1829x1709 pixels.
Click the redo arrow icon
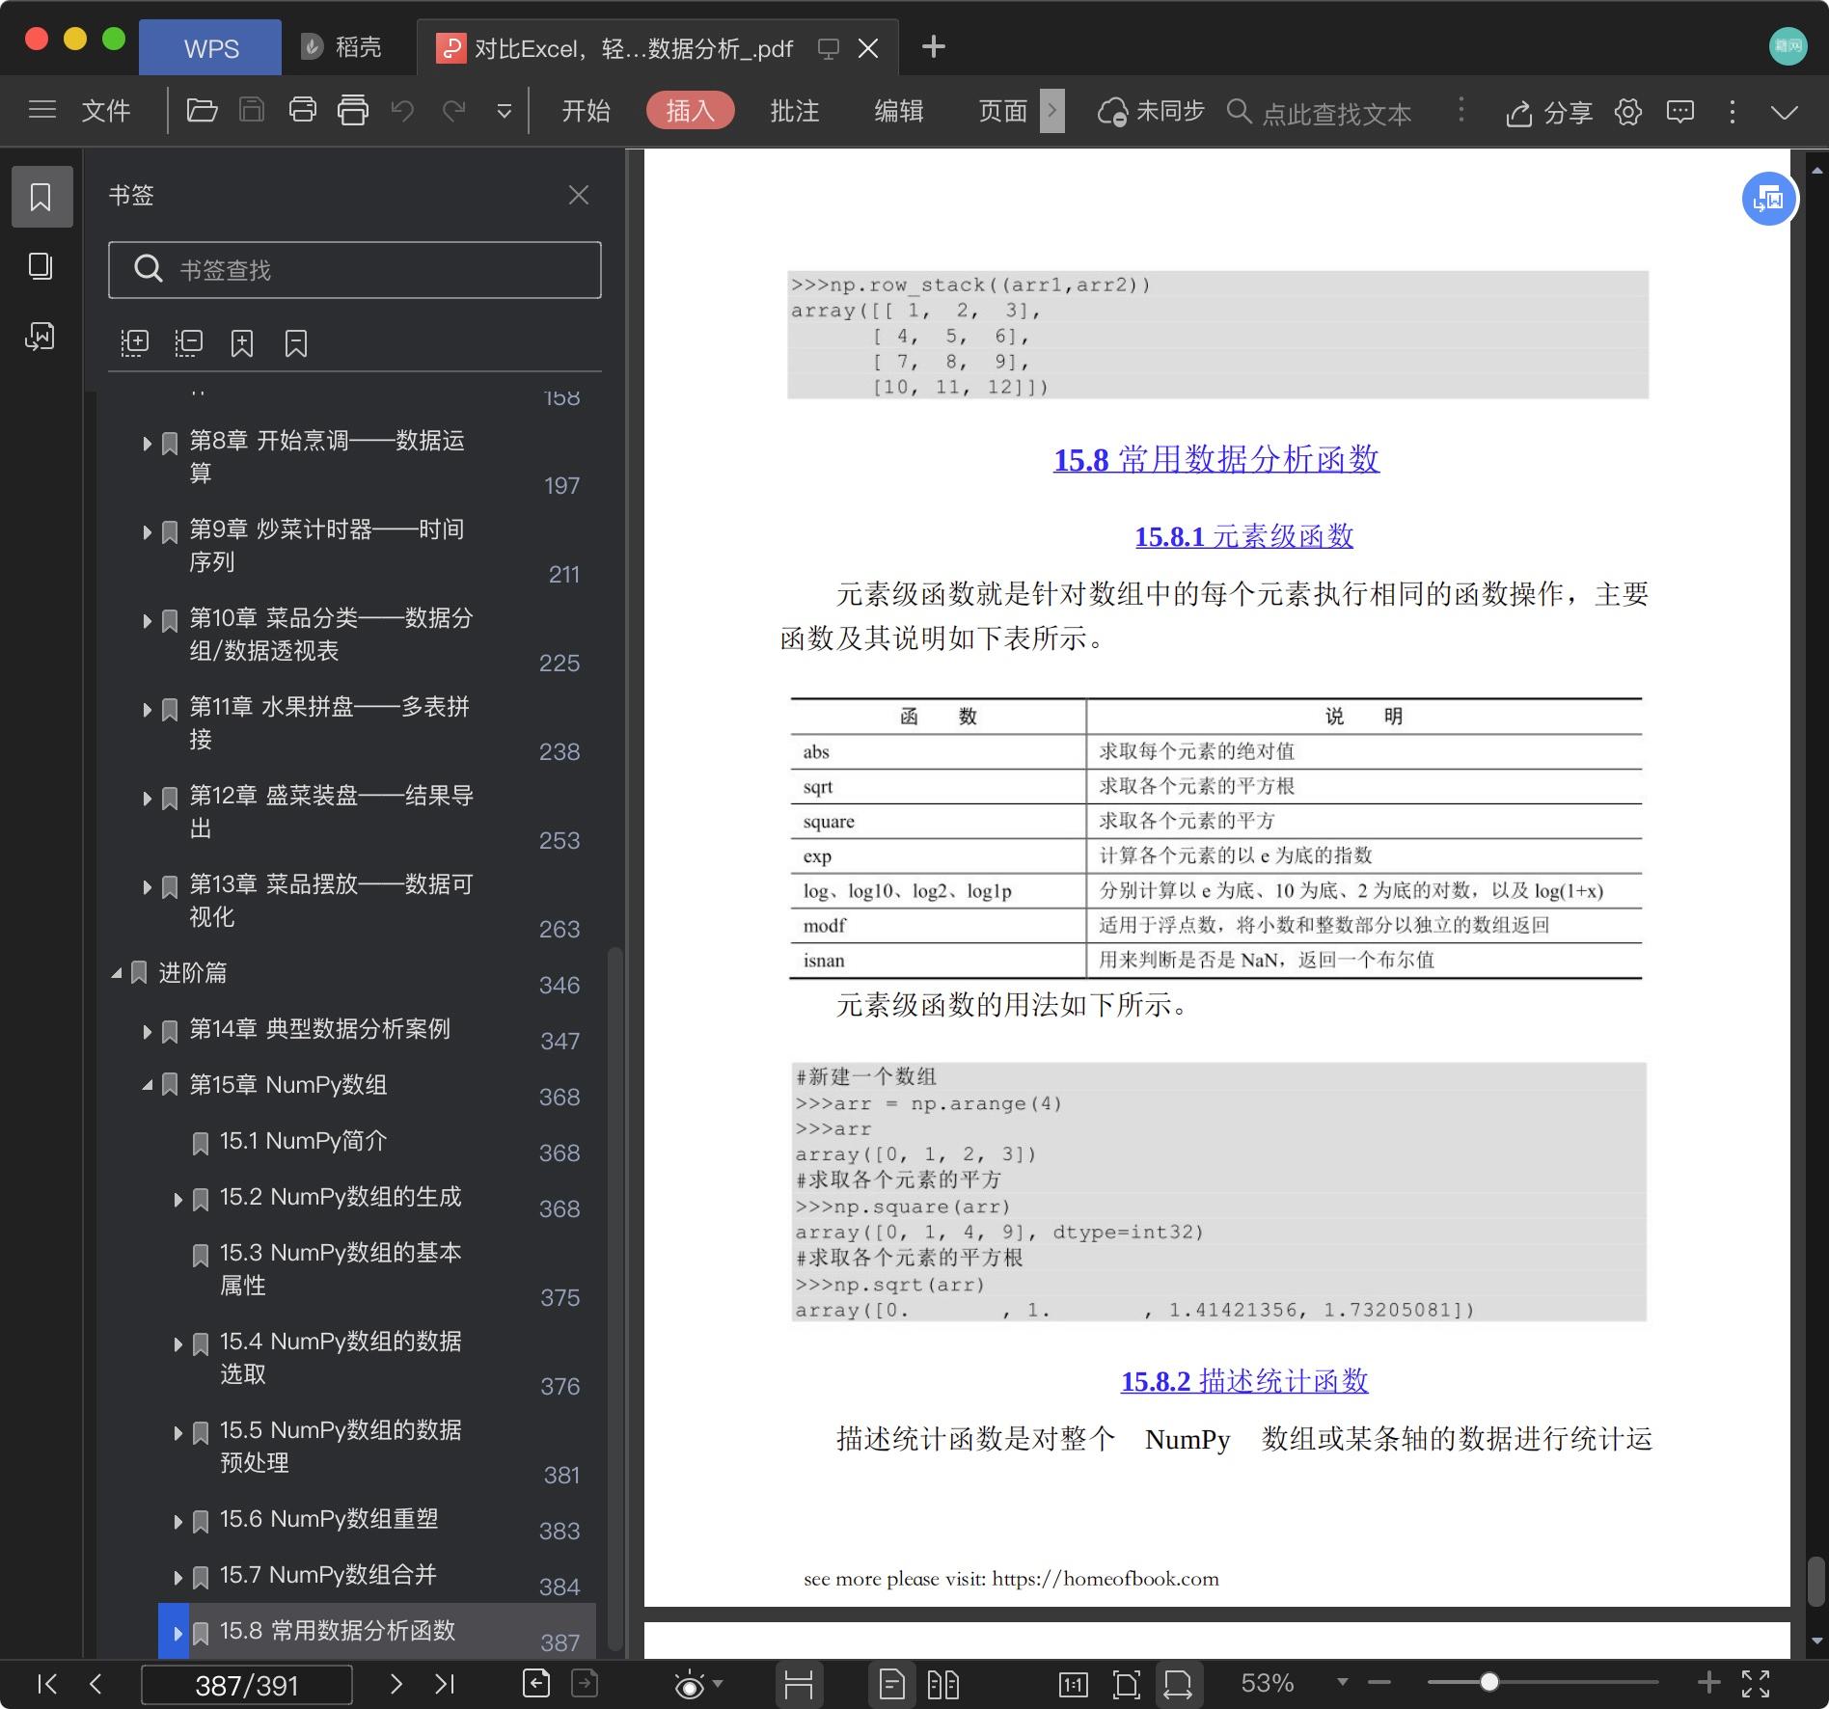tap(453, 111)
